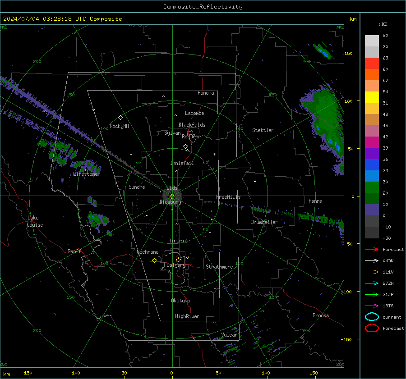Click the 0 dBZ purple color swatch
This screenshot has width=406, height=379.
[372, 210]
